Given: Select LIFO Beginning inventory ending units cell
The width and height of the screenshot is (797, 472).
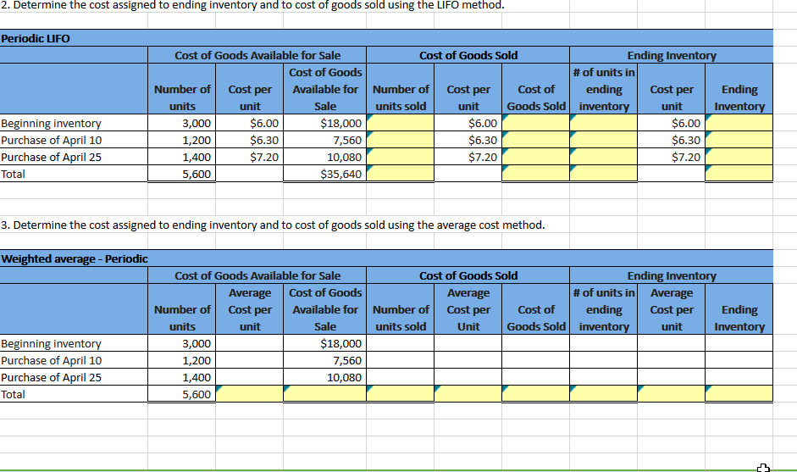Looking at the screenshot, I should [x=603, y=123].
